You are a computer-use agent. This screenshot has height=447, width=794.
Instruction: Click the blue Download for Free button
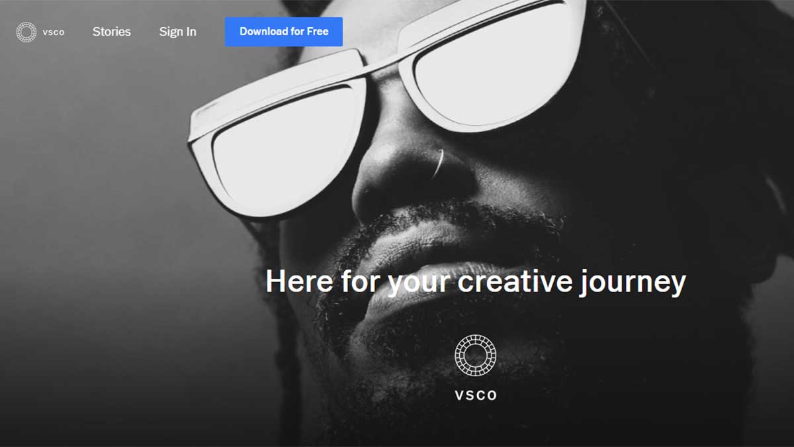pos(284,32)
